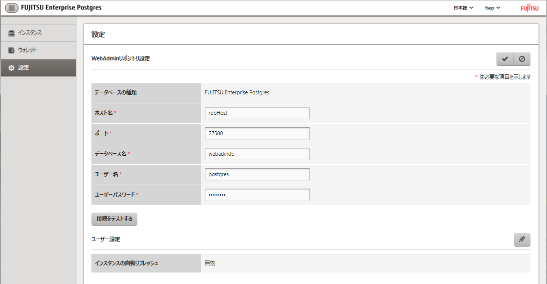Click the FUJITSU logo at top right

coord(530,8)
